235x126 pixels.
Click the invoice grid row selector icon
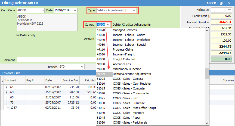coord(2,80)
